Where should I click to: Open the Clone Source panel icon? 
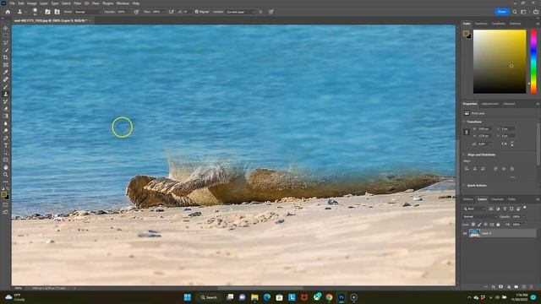[57, 12]
